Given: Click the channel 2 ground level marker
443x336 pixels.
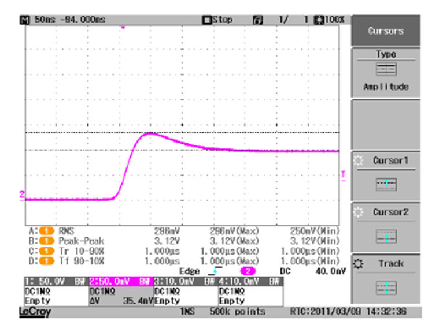Looking at the screenshot, I should click(22, 195).
